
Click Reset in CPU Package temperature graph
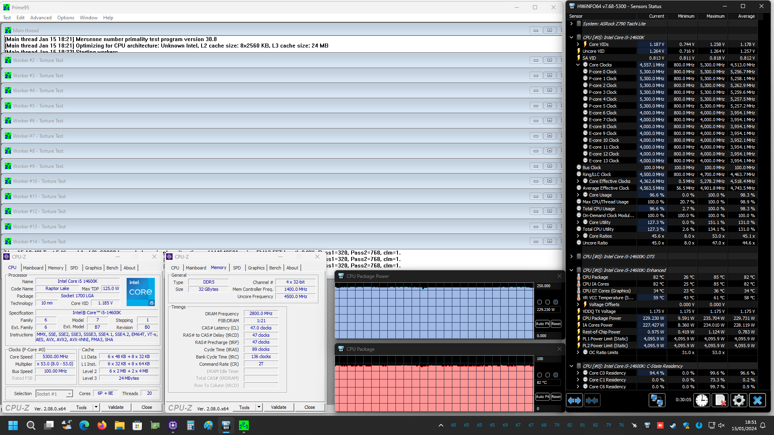click(556, 397)
